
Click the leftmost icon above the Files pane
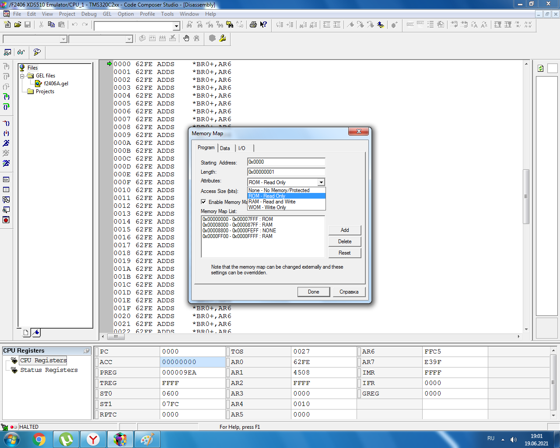tap(7, 52)
